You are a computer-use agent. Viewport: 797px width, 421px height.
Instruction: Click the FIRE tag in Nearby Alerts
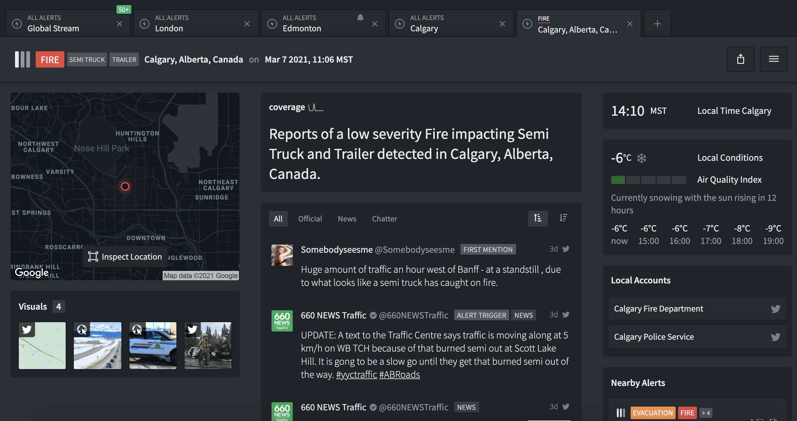(687, 413)
